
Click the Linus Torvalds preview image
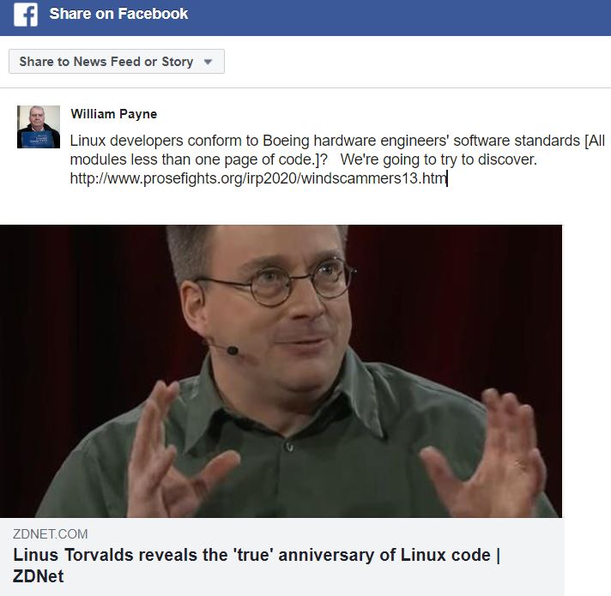(281, 371)
